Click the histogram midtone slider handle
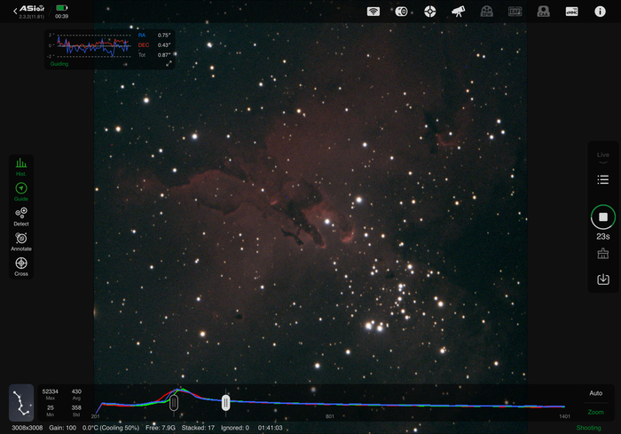The width and height of the screenshot is (621, 434). pyautogui.click(x=226, y=403)
